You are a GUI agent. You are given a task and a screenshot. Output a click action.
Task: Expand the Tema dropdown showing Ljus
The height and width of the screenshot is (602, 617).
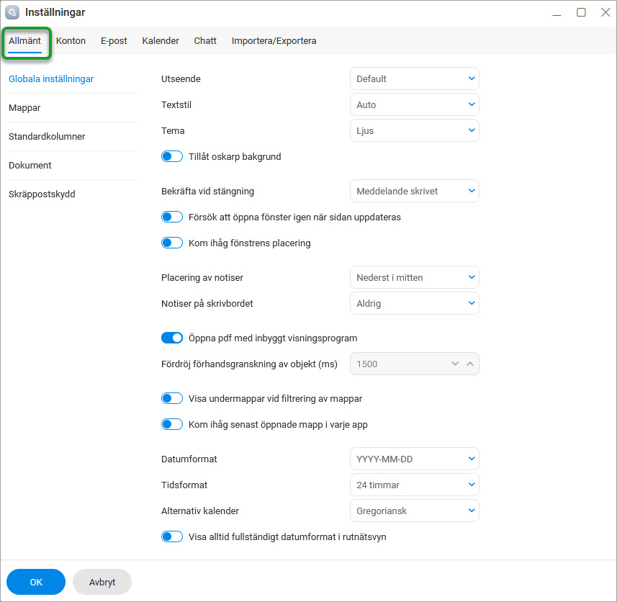point(414,130)
